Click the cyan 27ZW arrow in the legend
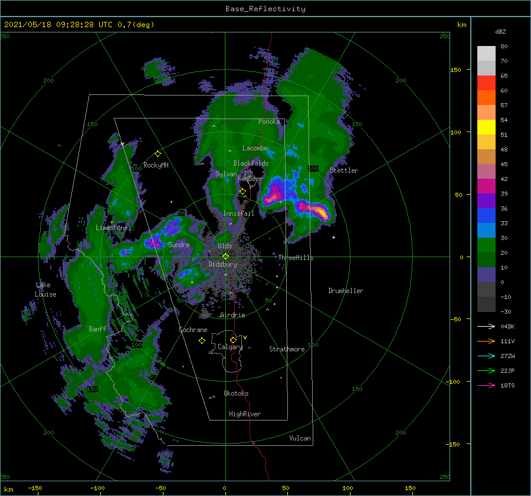 coord(486,356)
